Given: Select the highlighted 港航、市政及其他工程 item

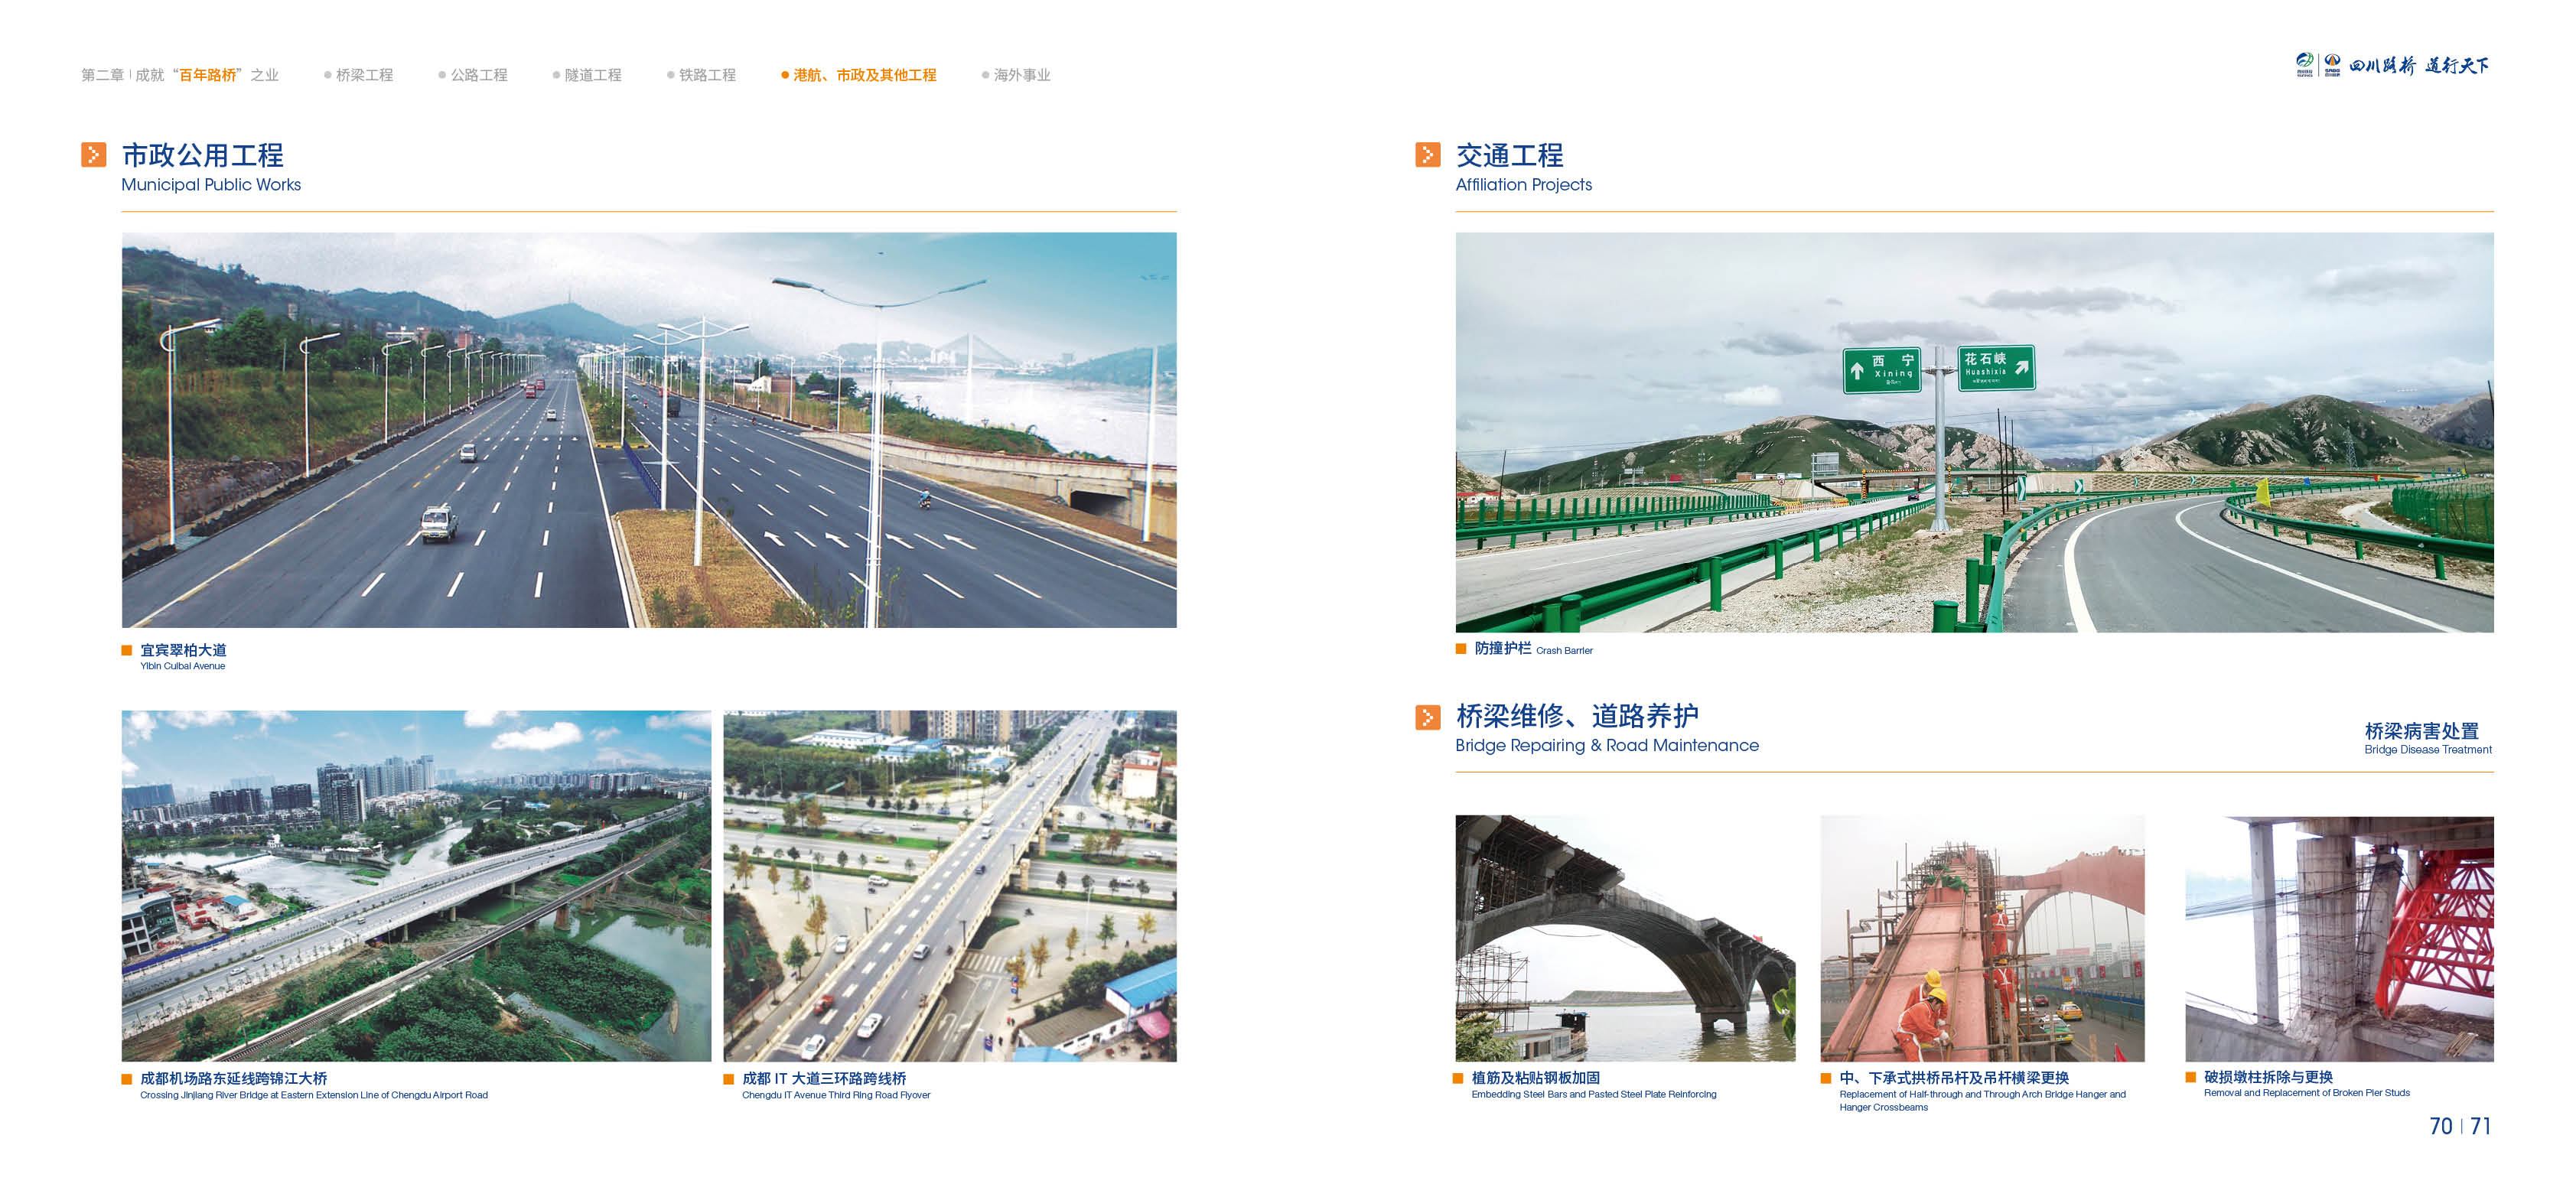Looking at the screenshot, I should point(864,75).
